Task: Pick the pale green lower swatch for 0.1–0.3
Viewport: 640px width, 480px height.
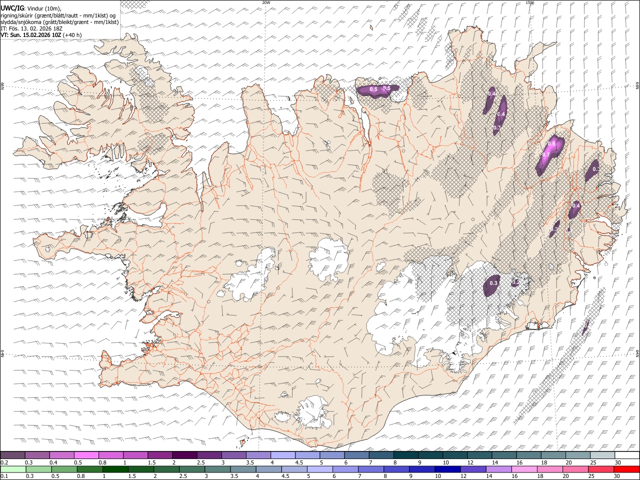Action: tap(13, 469)
